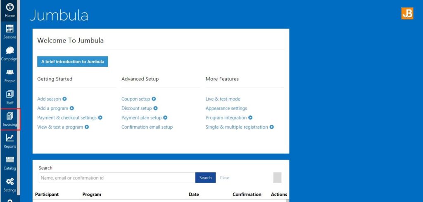The height and width of the screenshot is (202, 423).
Task: Click A brief introduction to Jumbula button
Action: tap(73, 61)
